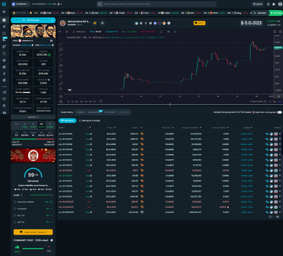
Task: Click the binoculars icon in the pool row
Action: click(x=52, y=41)
